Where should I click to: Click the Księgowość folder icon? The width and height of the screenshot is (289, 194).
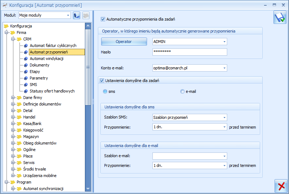[x=19, y=130]
